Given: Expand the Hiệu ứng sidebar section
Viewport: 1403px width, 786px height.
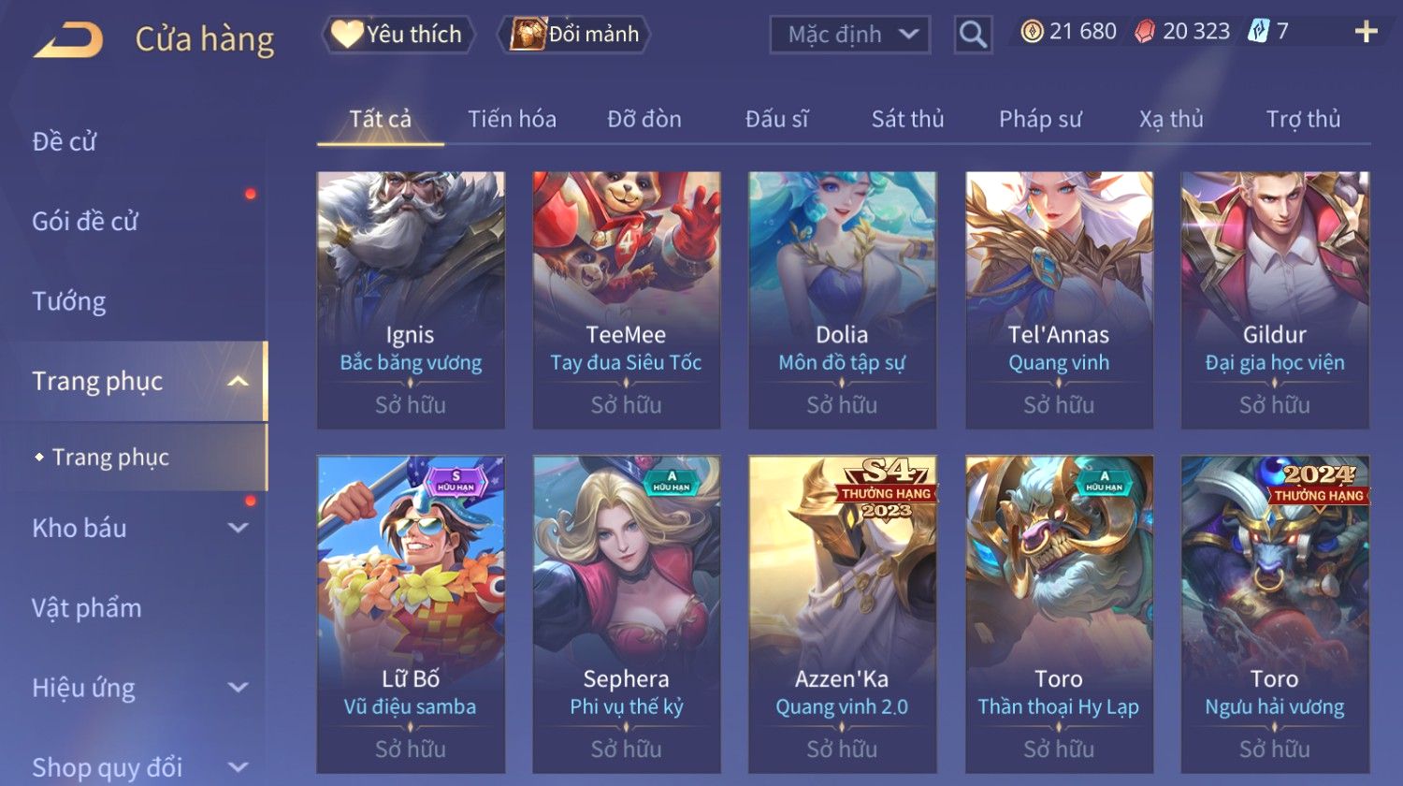Looking at the screenshot, I should pyautogui.click(x=239, y=688).
